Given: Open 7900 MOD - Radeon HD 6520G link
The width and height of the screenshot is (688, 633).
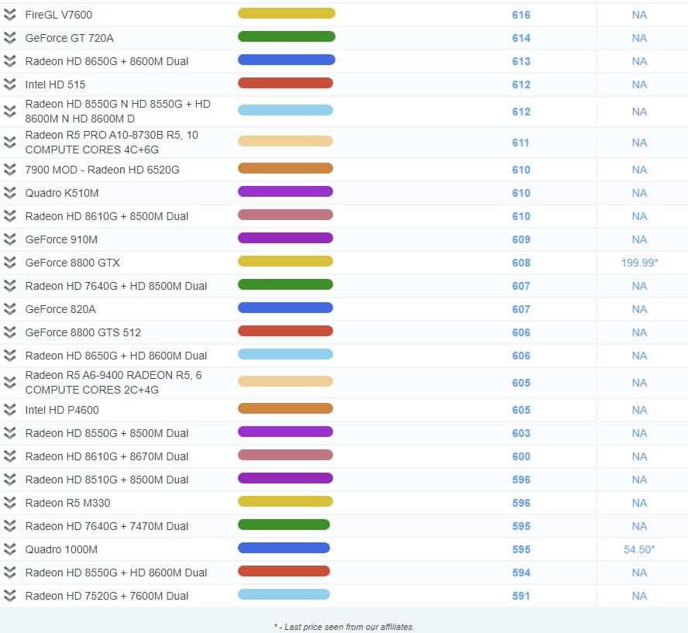Looking at the screenshot, I should pos(102,170).
